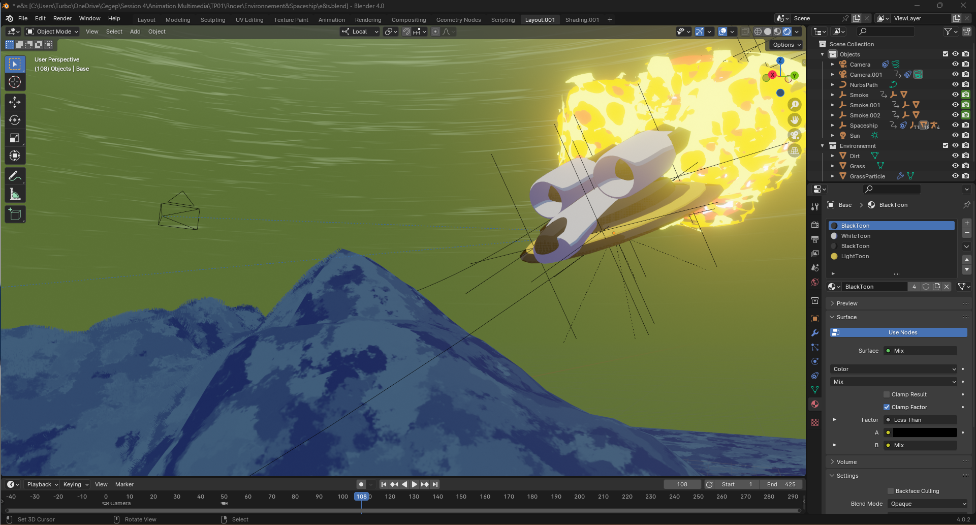Open the Render menu

click(62, 18)
